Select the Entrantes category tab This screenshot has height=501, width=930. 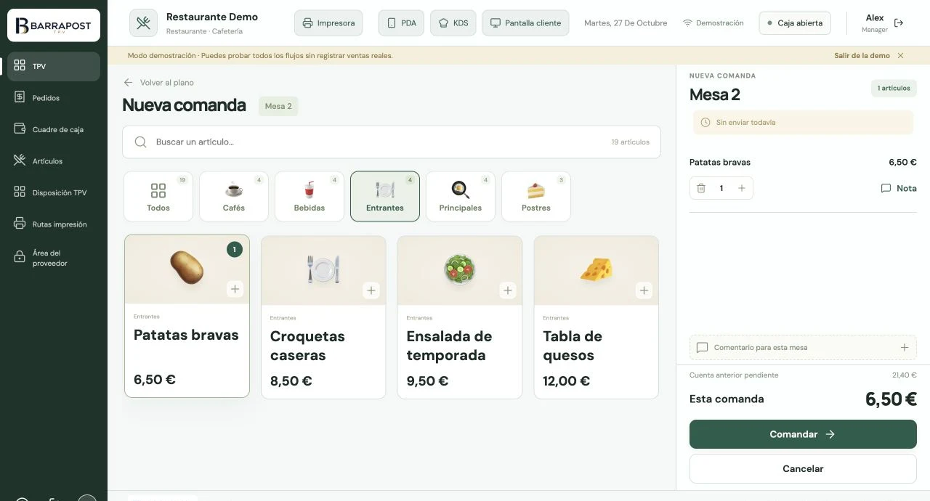(x=385, y=196)
